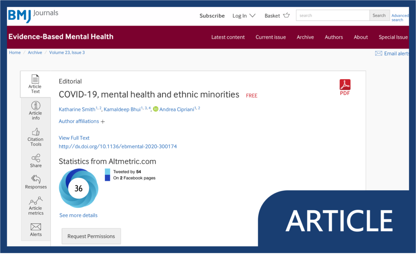The height and width of the screenshot is (256, 416).
Task: Click the Alerts envelope icon
Action: (x=36, y=227)
